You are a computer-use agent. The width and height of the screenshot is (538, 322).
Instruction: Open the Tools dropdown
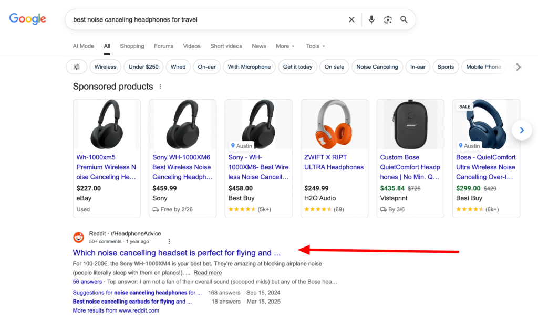(x=316, y=46)
